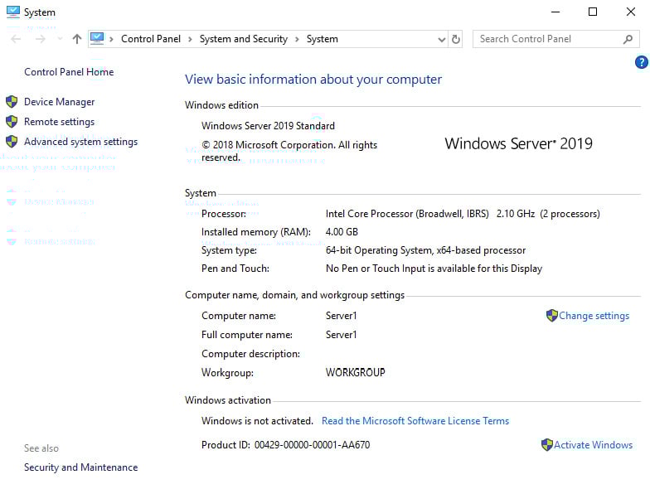Click the Computer name value Server1
650x489 pixels.
342,316
